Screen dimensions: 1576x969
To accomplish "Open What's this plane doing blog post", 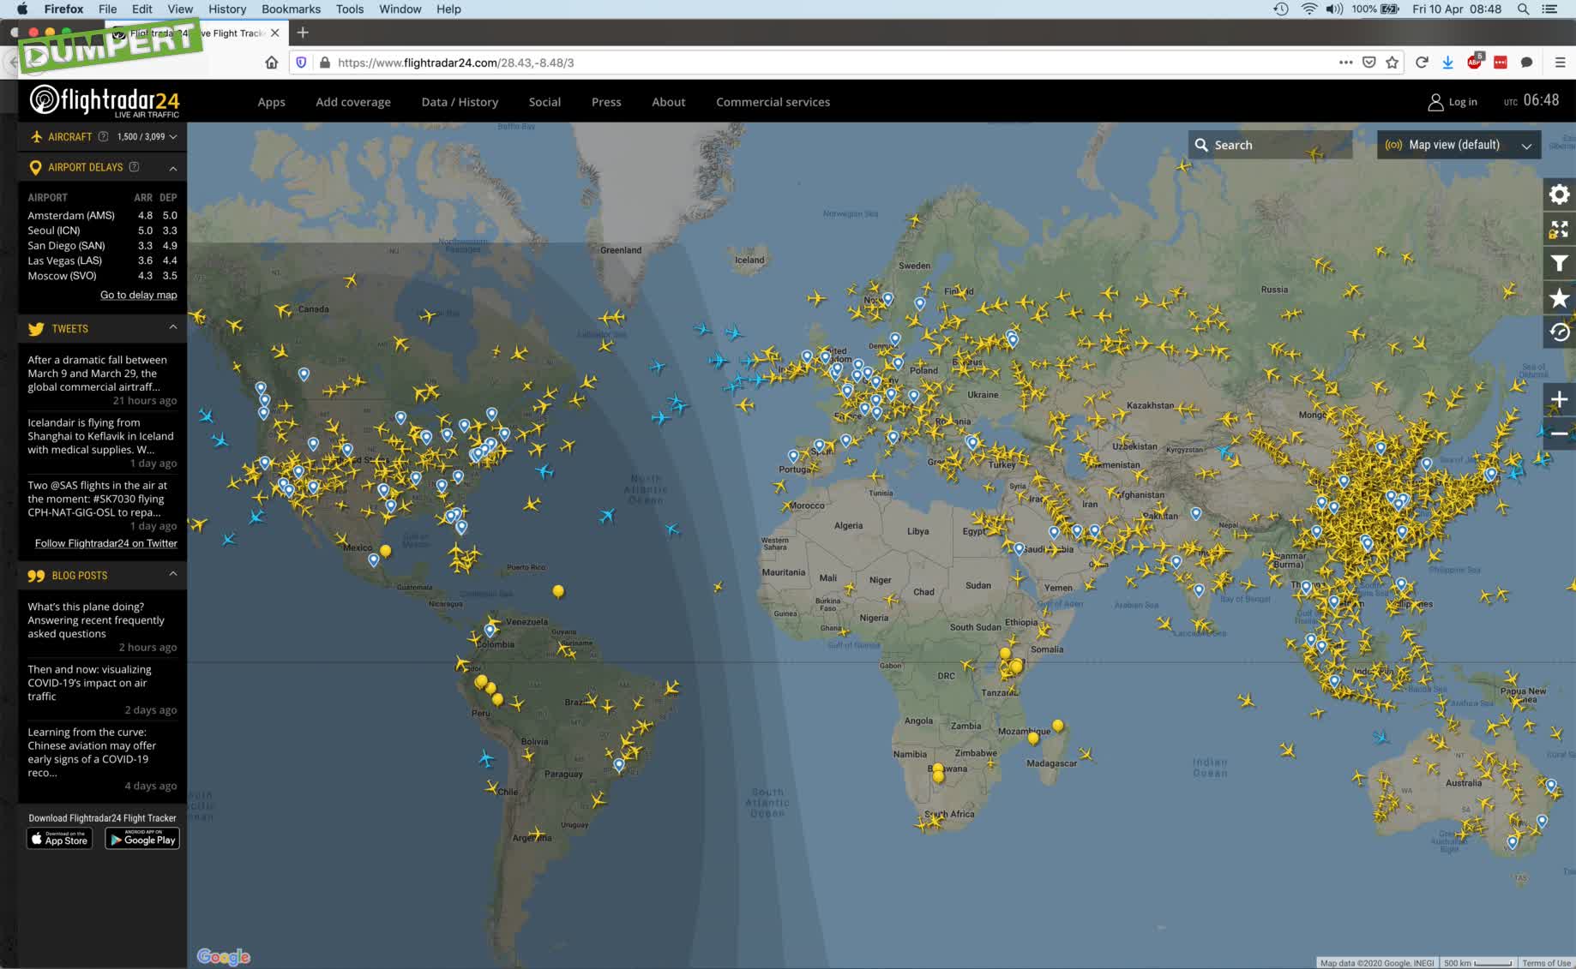I will click(x=96, y=620).
